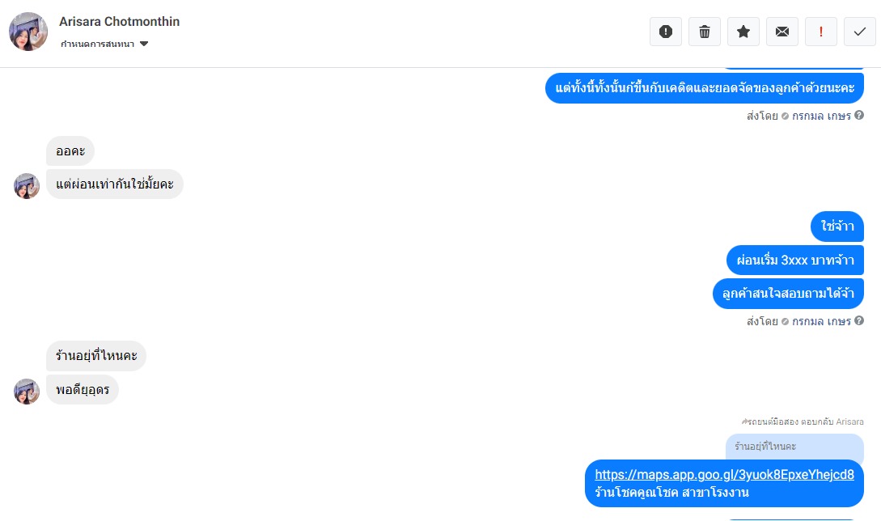Click the reply arrow icon above quoted message

744,421
